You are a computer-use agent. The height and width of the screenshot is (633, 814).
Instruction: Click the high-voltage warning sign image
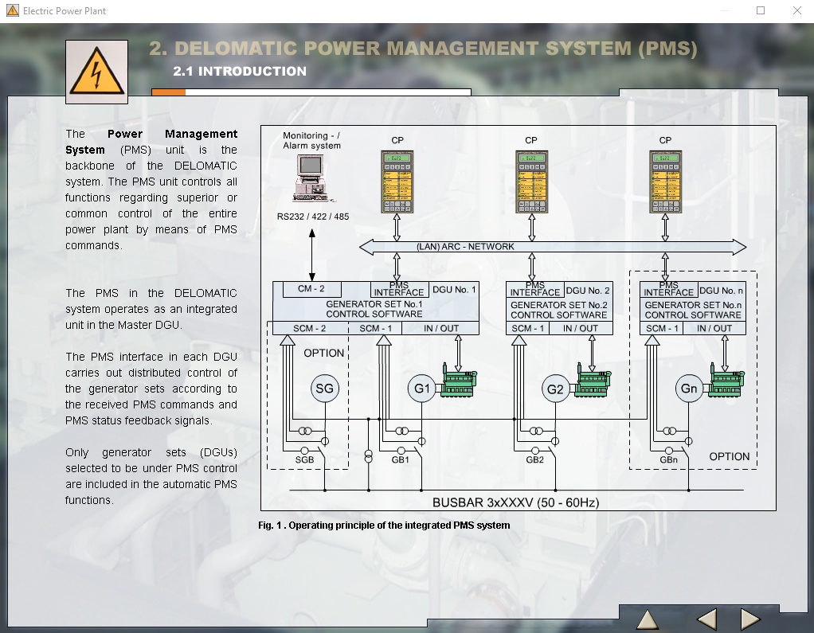click(96, 72)
